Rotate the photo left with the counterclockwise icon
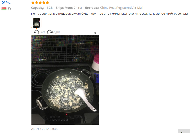Viewport: 190px width, 133px height. click(x=36, y=32)
